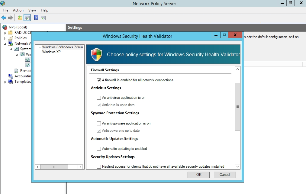Confirm the validator settings with OK
This screenshot has height=194, width=306.
click(199, 175)
